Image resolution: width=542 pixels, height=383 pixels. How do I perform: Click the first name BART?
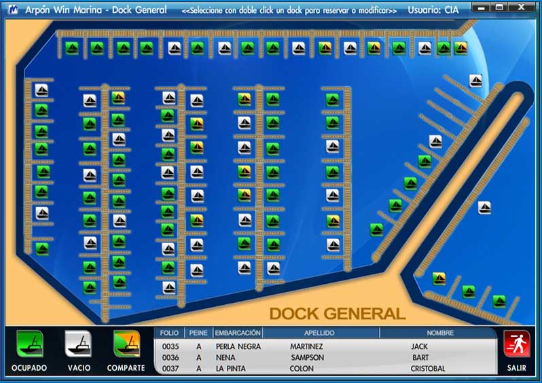pos(420,357)
